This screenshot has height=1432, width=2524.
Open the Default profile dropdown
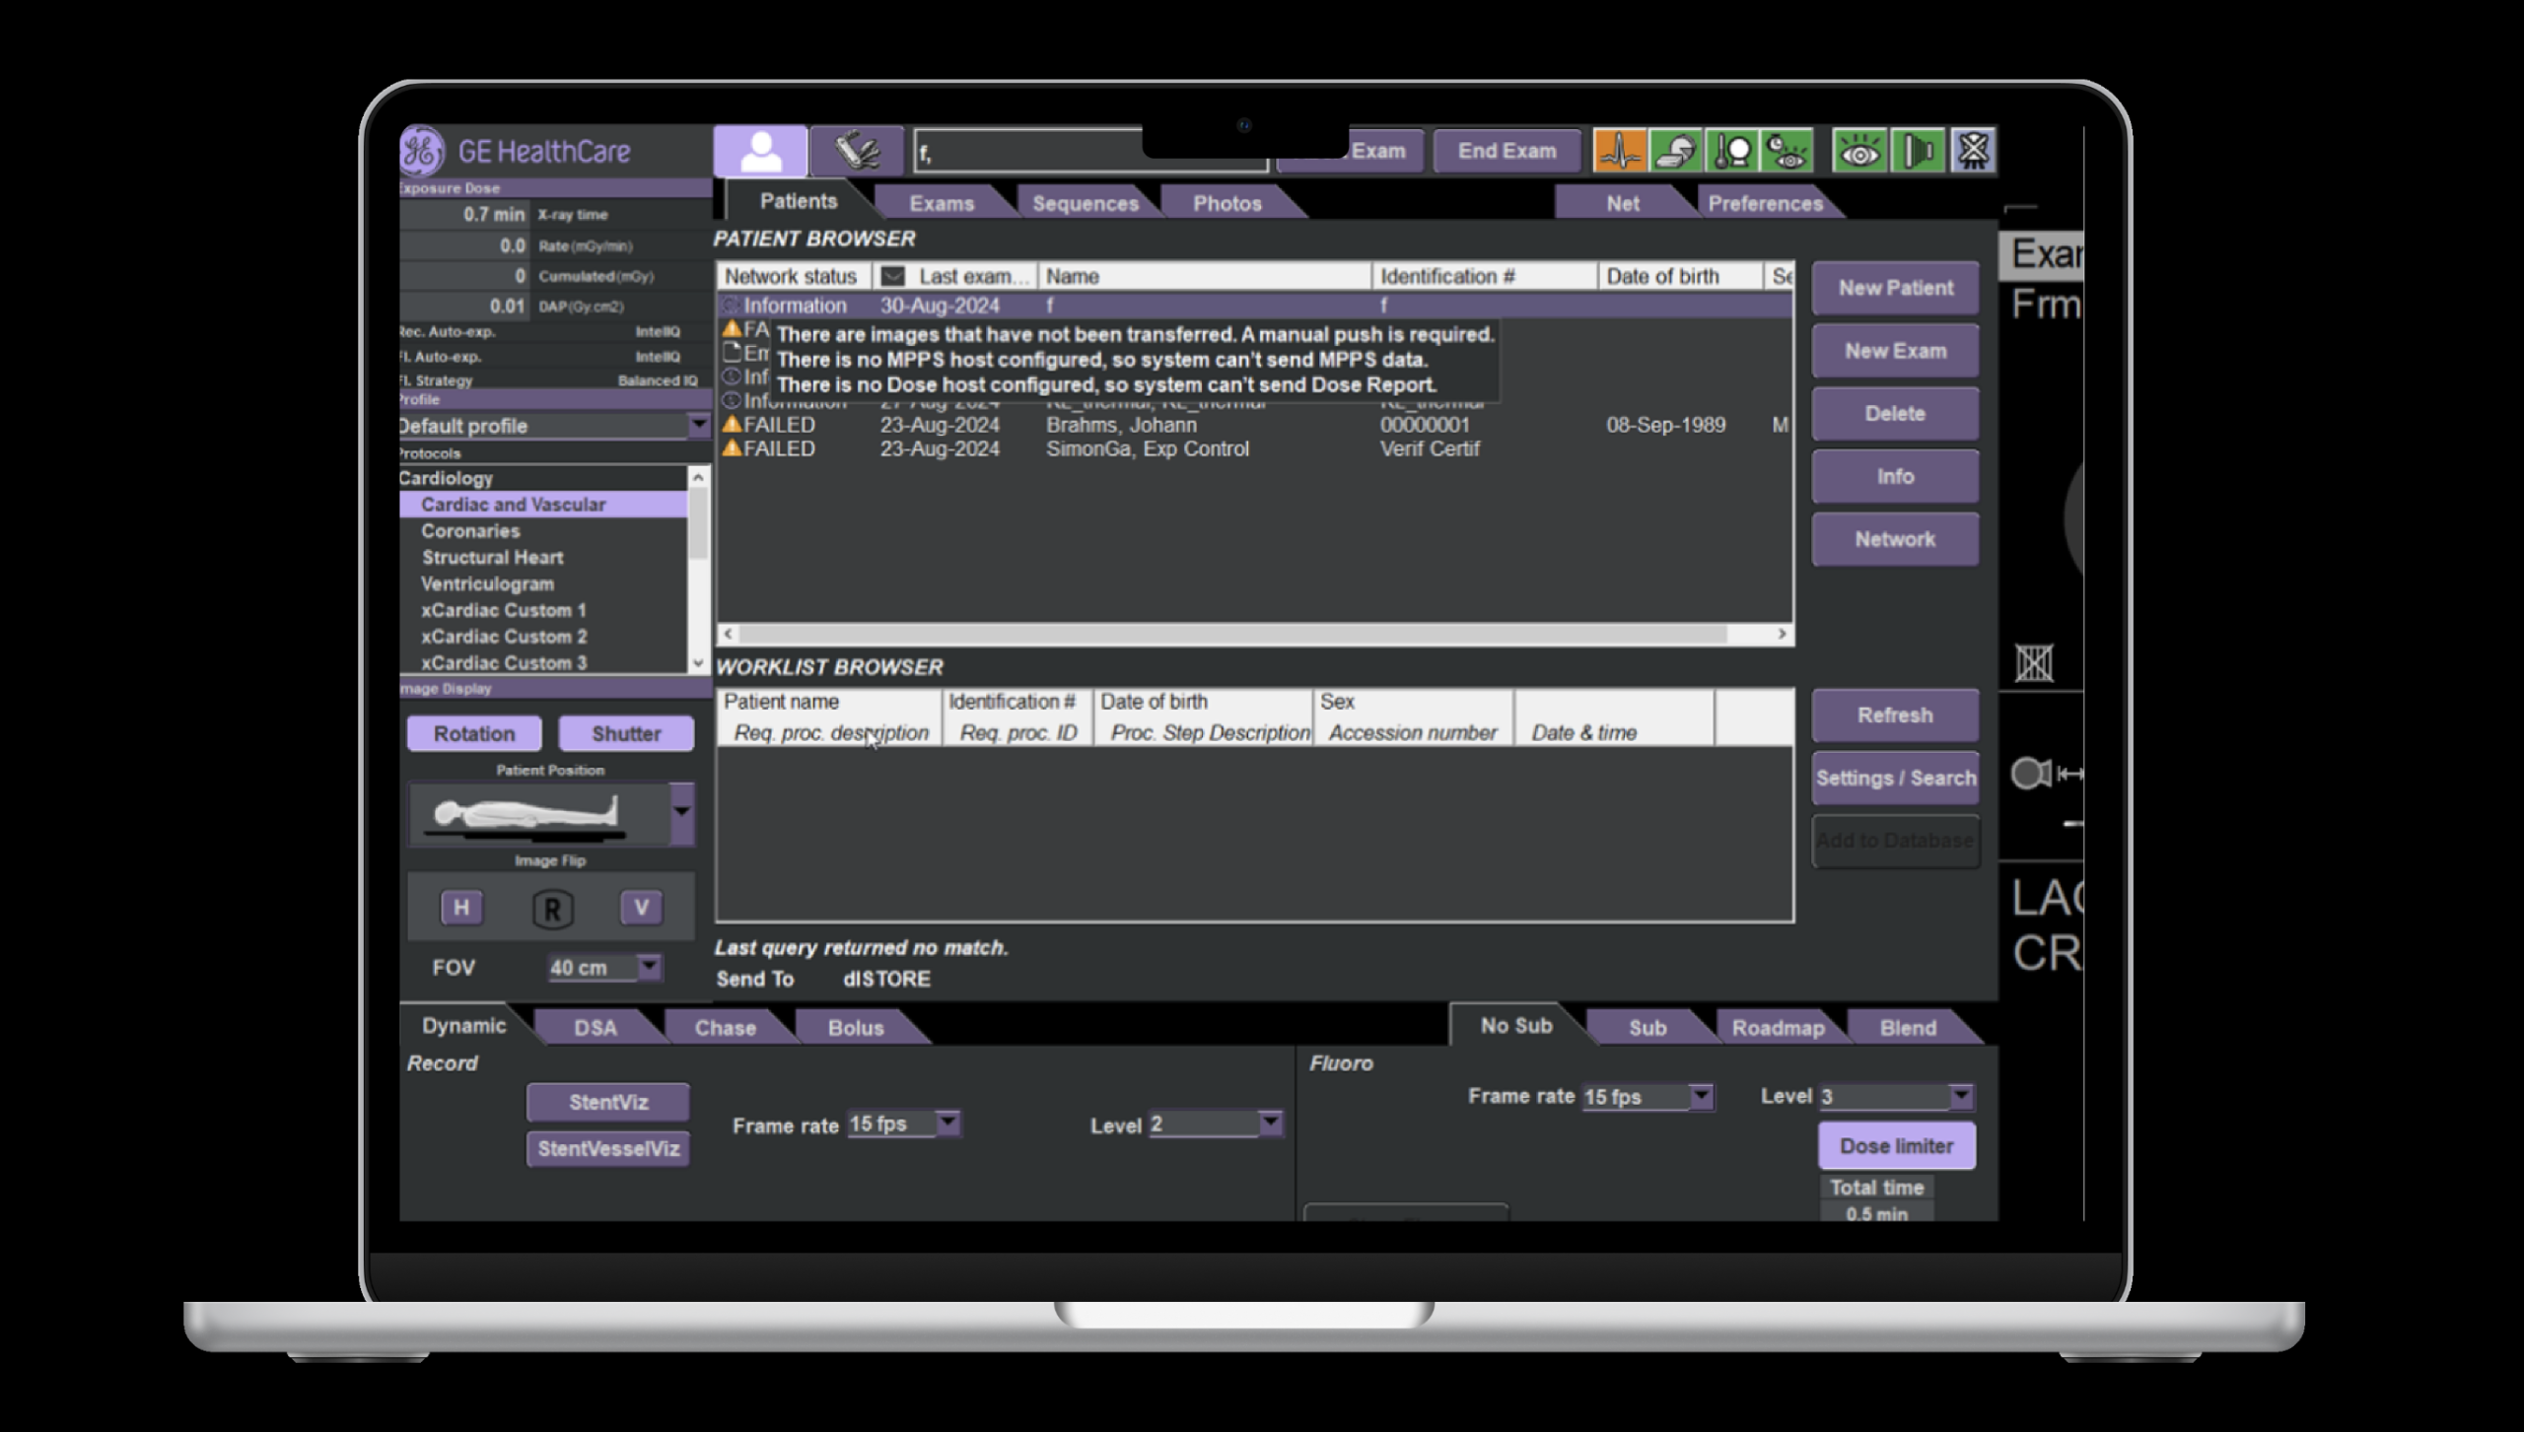(698, 425)
